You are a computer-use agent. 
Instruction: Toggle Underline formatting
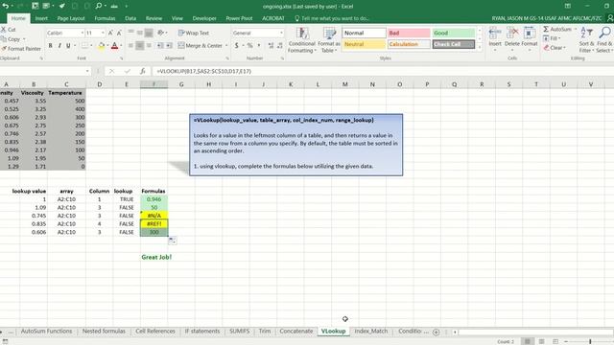(68, 46)
